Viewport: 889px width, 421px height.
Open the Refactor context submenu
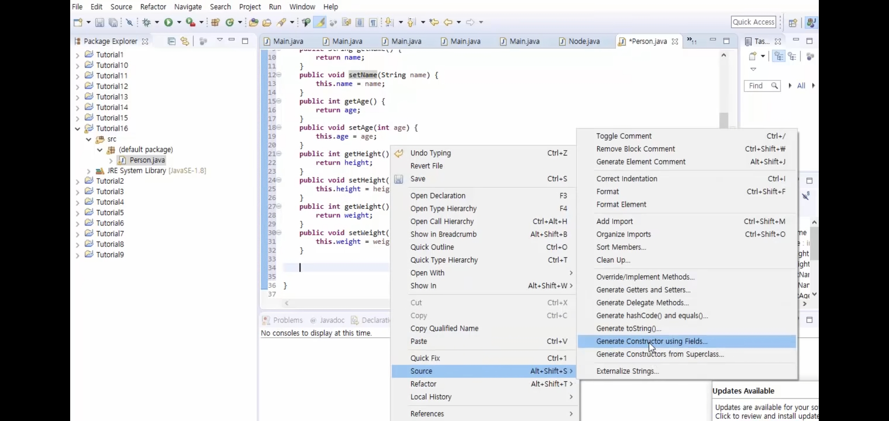click(483, 384)
